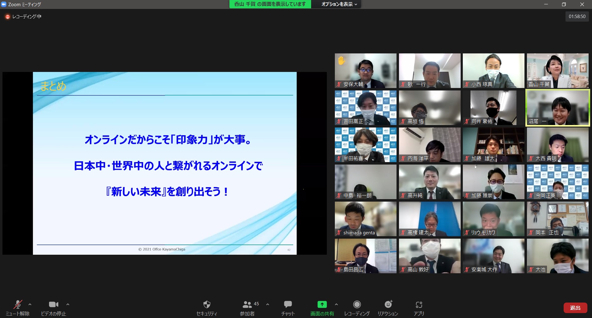
Task: Select 島田昌広 video tile
Action: [x=366, y=256]
